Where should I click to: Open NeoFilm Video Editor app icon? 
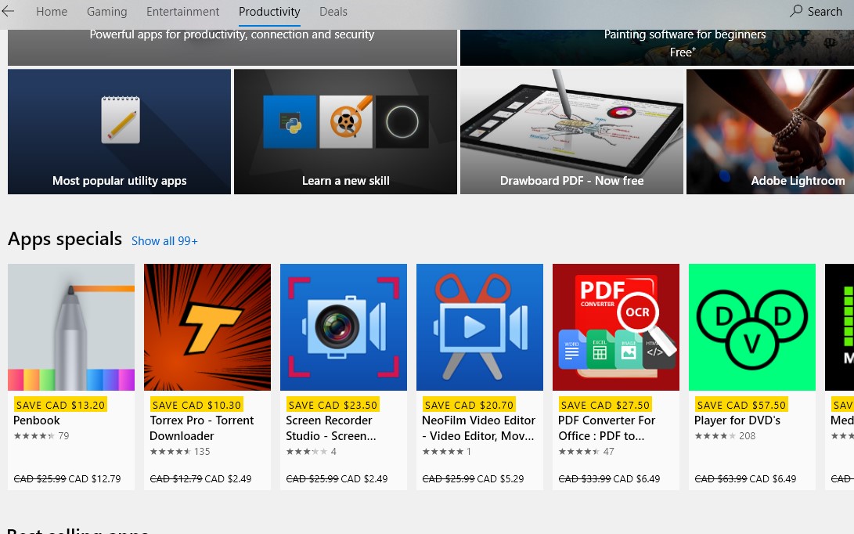[x=480, y=327]
